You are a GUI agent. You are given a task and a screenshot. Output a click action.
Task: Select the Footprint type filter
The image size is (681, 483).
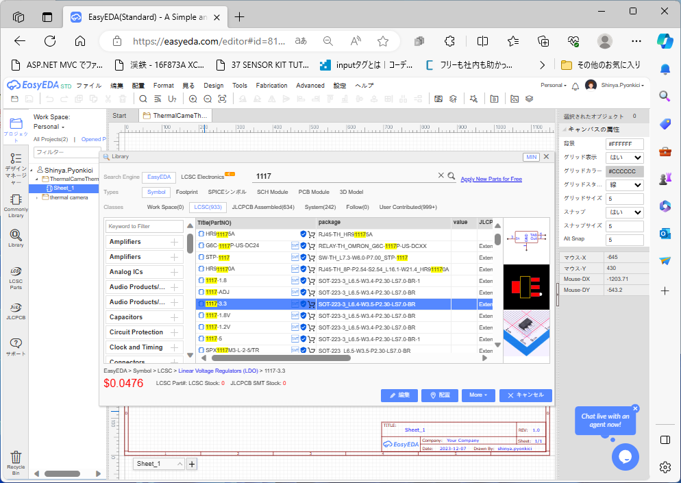187,192
